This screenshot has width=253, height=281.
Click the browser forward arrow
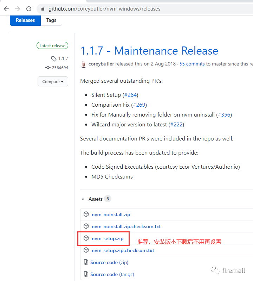coord(18,9)
